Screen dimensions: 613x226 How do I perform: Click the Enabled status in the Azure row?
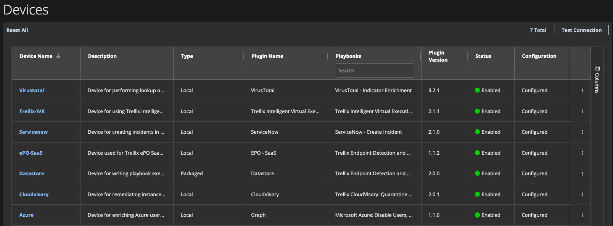coord(488,215)
